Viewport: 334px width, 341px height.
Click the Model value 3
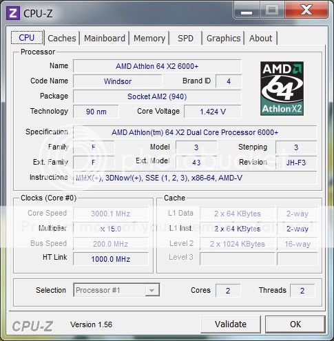pos(196,147)
